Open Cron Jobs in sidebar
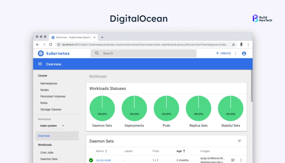 [47, 152]
